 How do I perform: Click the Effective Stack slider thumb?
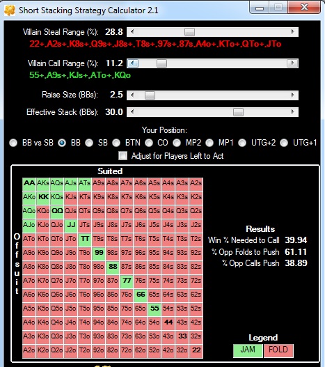pyautogui.click(x=238, y=112)
